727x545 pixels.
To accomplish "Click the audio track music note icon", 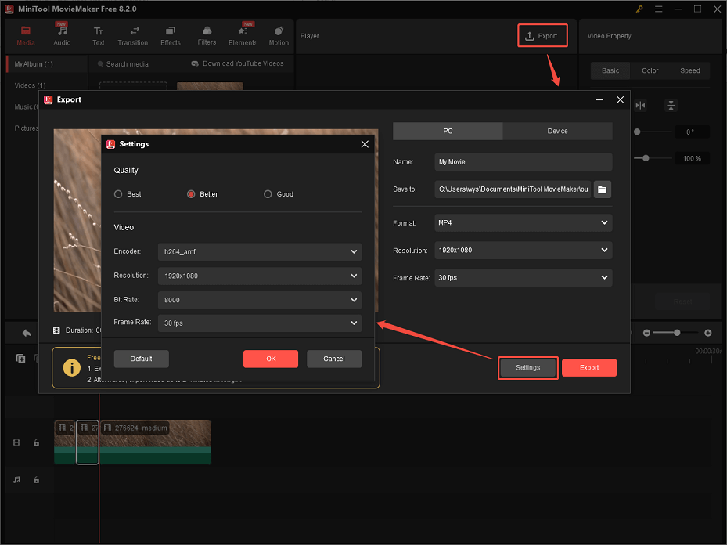I will (x=16, y=479).
